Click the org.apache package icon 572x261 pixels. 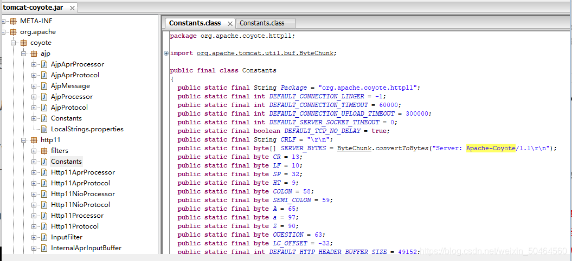(13, 32)
